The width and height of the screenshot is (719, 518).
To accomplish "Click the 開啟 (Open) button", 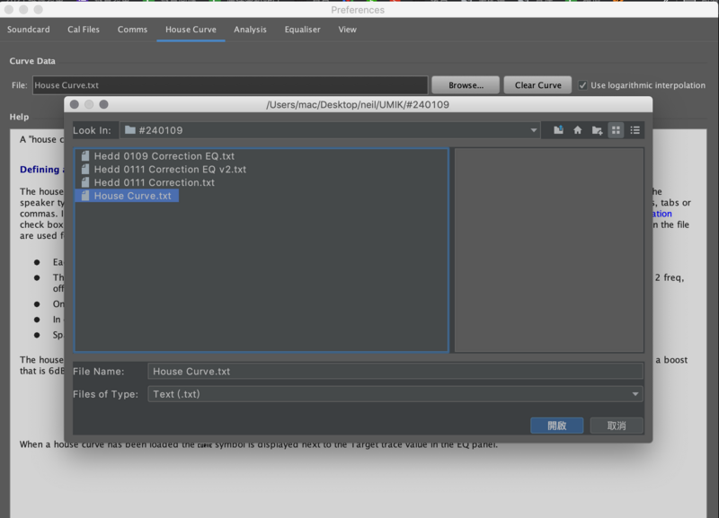I will [556, 426].
